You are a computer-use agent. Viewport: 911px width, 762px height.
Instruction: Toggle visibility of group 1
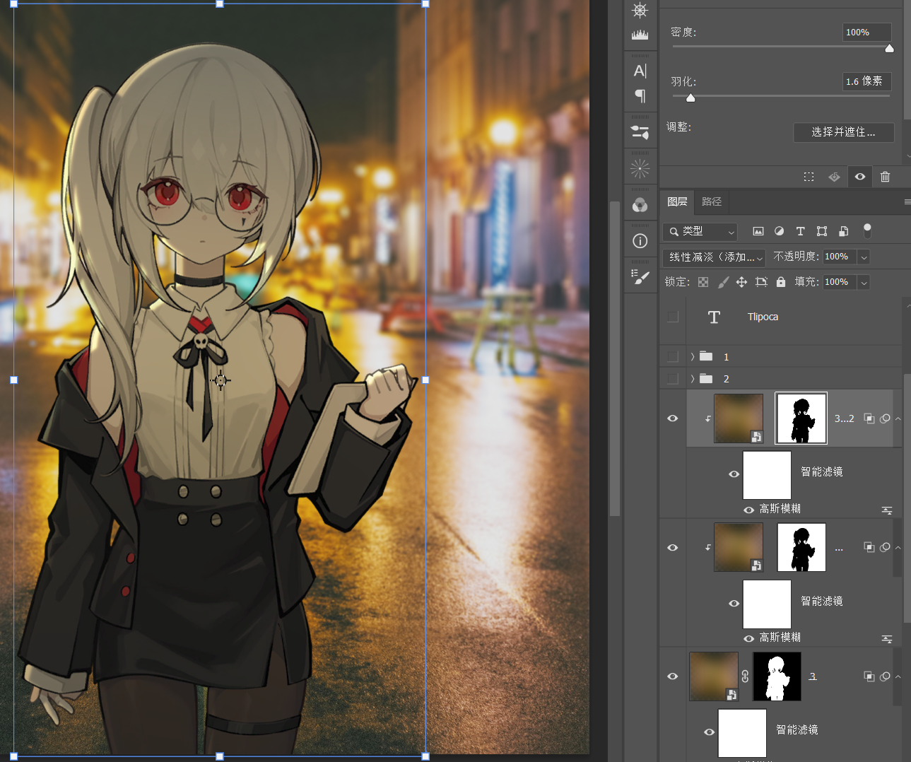point(673,357)
